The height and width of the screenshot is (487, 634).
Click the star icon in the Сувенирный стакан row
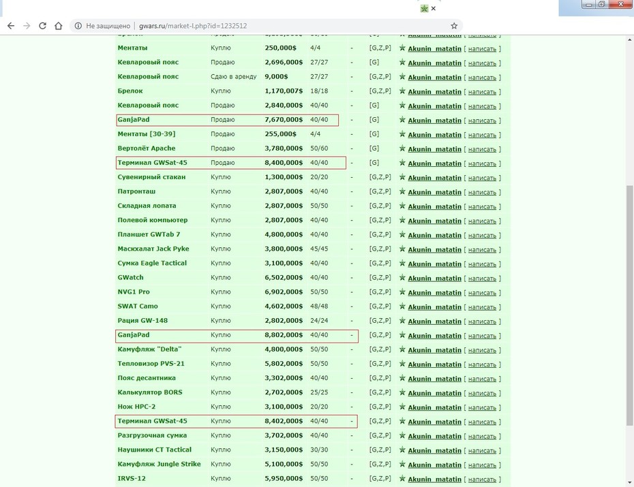[x=402, y=177]
